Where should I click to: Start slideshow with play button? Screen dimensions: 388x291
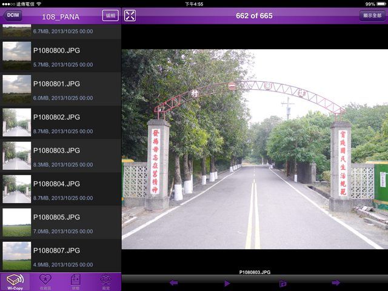227,283
